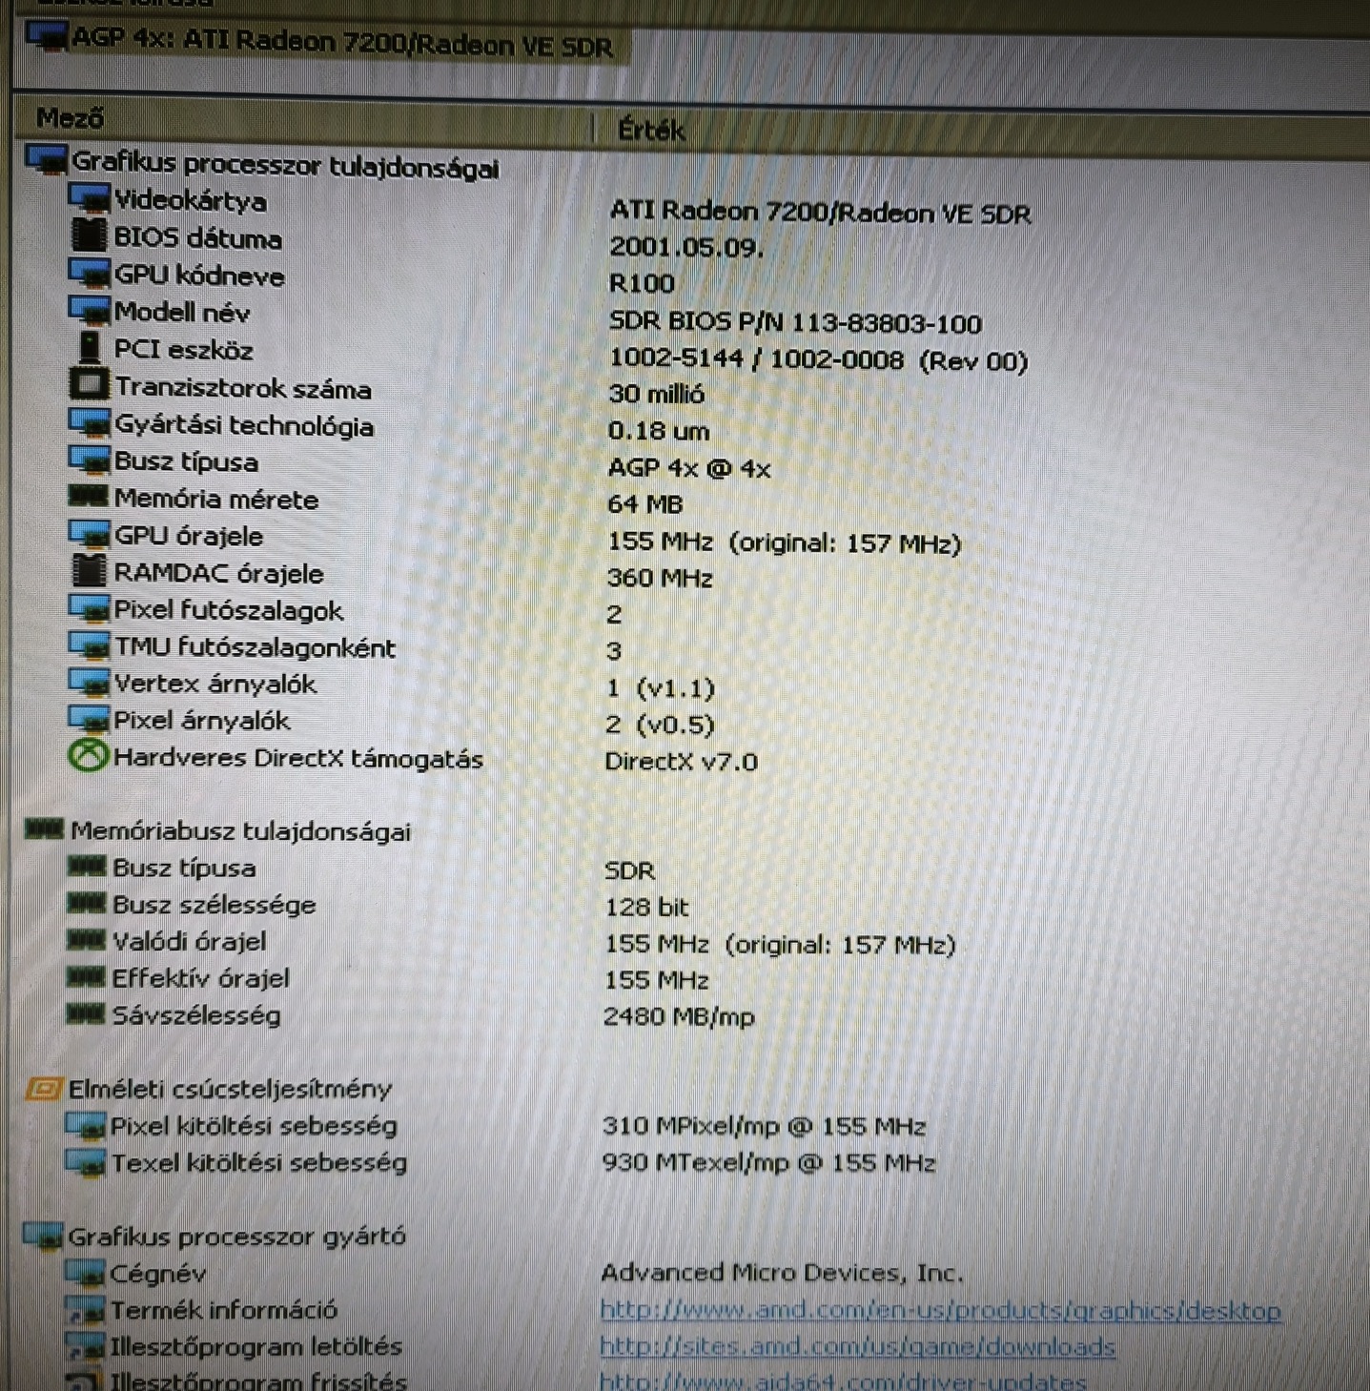Select the value 930 MTexel/mp @ 155 MHz
This screenshot has height=1391, width=1370.
tap(768, 1162)
